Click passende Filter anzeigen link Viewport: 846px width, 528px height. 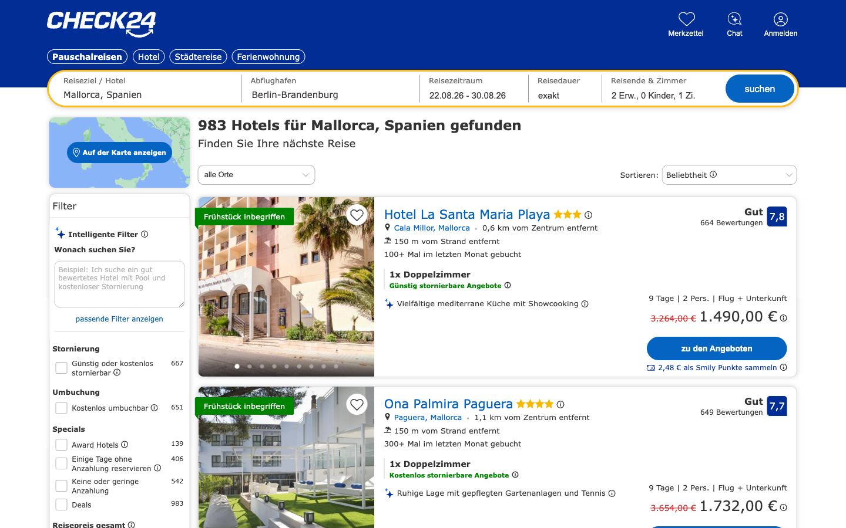click(119, 319)
